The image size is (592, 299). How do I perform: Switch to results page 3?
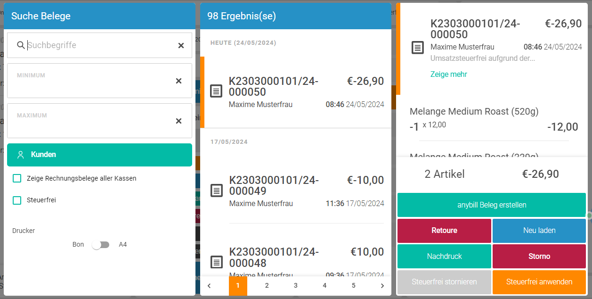pos(296,285)
